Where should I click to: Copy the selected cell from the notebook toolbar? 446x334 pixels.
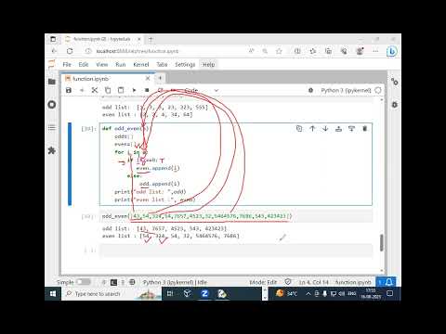coord(108,90)
